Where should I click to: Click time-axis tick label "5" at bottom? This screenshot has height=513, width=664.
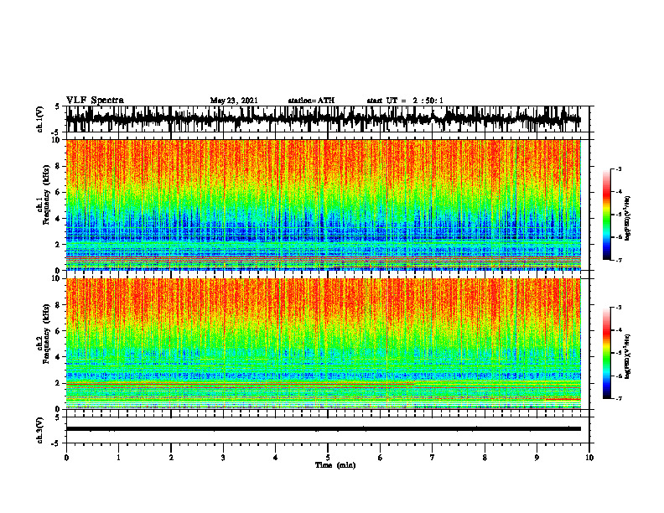[x=328, y=458]
